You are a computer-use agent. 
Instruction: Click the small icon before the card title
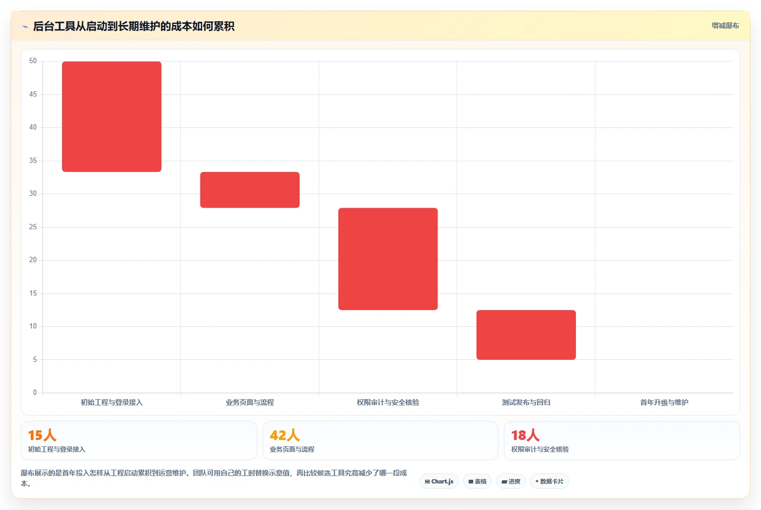(25, 27)
